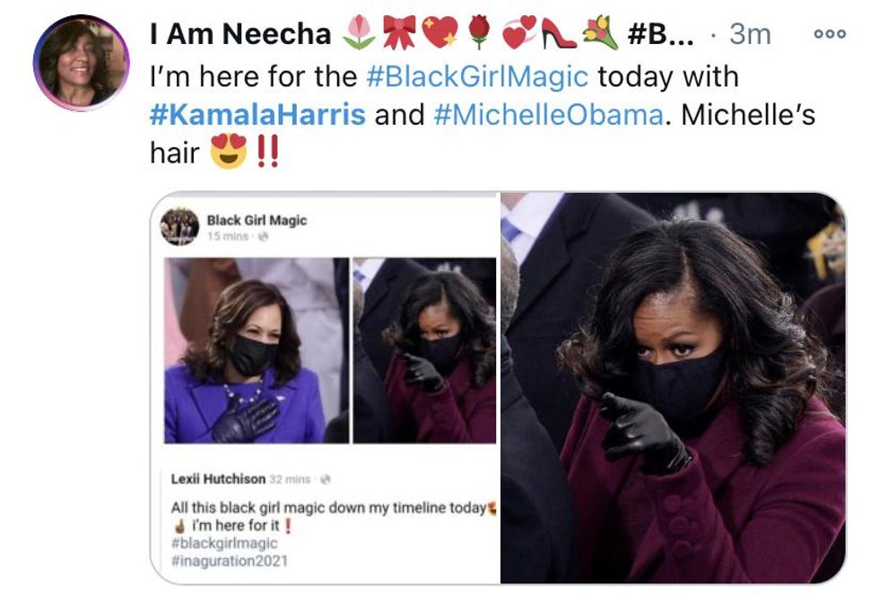Open the tweet's "3m" timestamp

750,34
